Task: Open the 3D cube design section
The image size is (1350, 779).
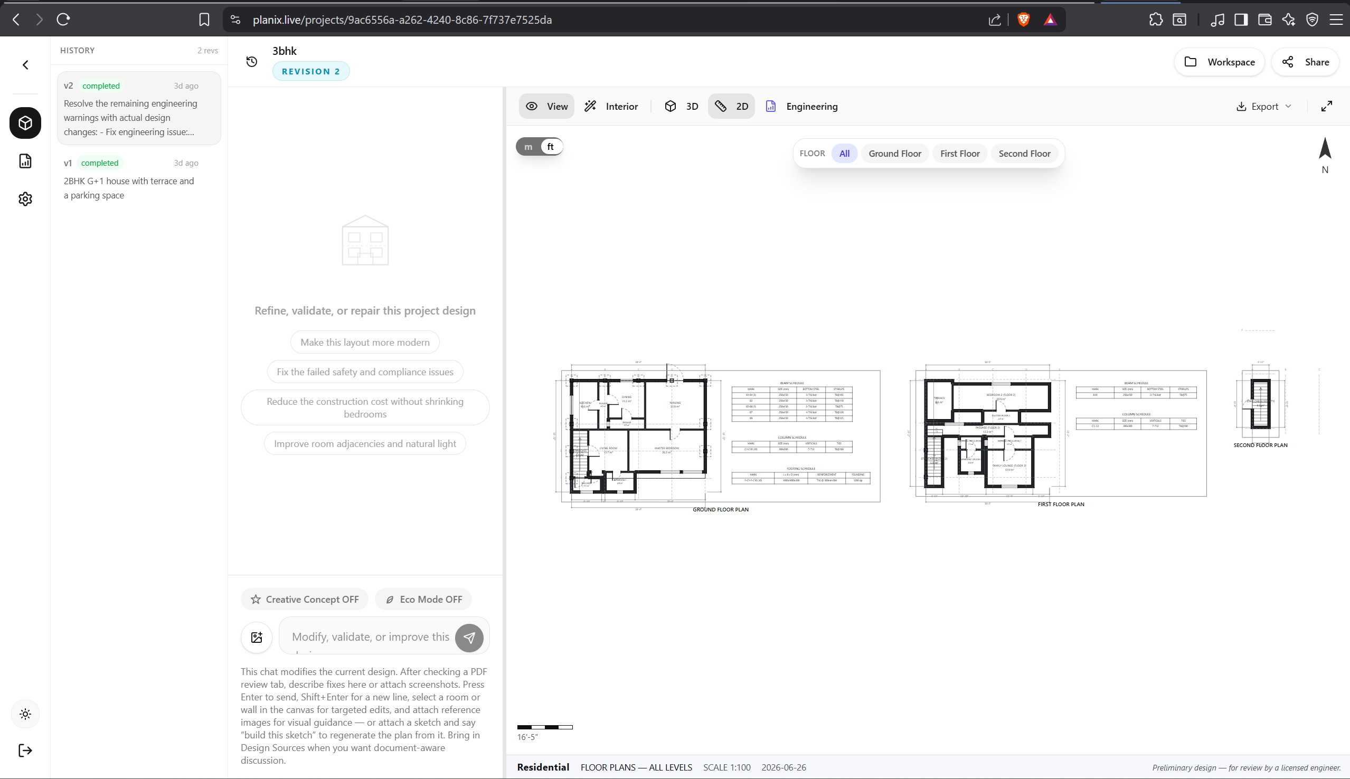Action: pyautogui.click(x=25, y=123)
